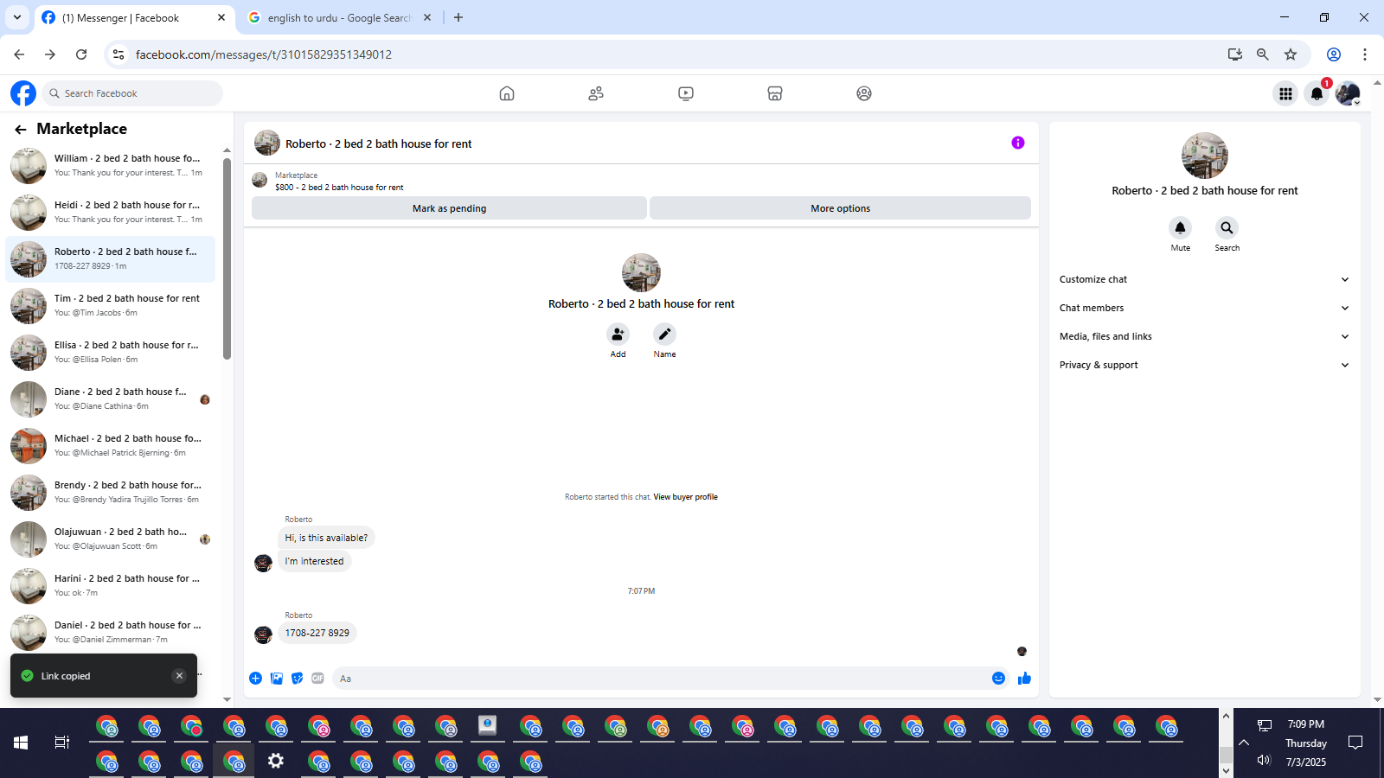Expand Media, files and links section
This screenshot has width=1384, height=778.
click(1204, 336)
